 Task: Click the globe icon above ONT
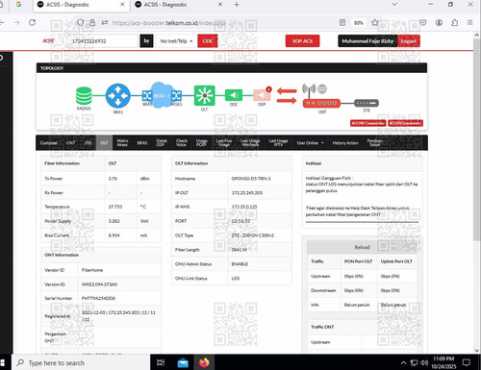322,88
